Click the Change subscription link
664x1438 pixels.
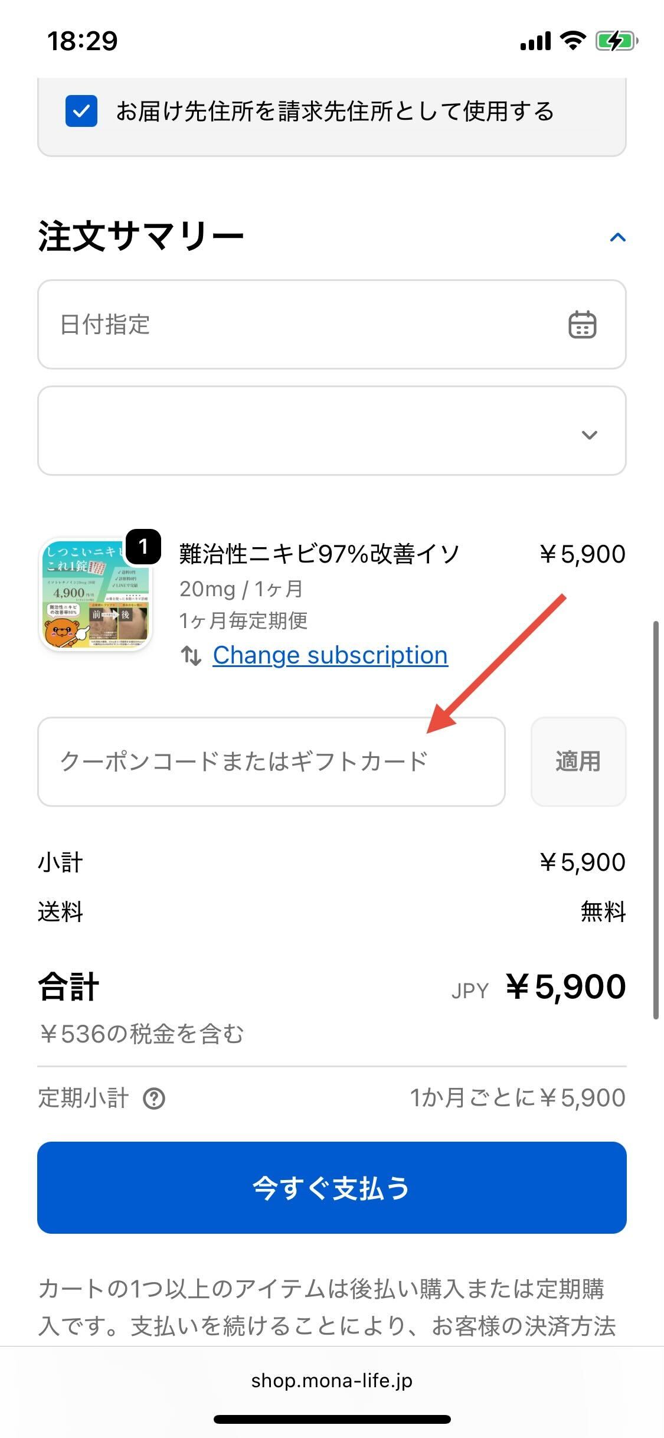(x=331, y=655)
